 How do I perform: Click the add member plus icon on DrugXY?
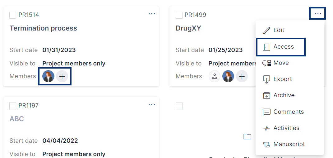tap(242, 76)
